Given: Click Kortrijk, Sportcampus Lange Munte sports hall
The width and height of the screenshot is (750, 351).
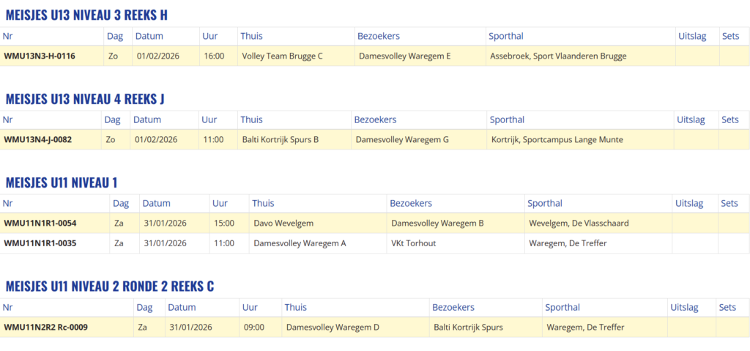Looking at the screenshot, I should click(x=557, y=139).
